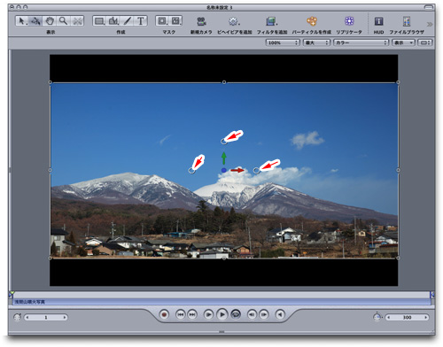Select the magnifying glass zoom tool

63,21
